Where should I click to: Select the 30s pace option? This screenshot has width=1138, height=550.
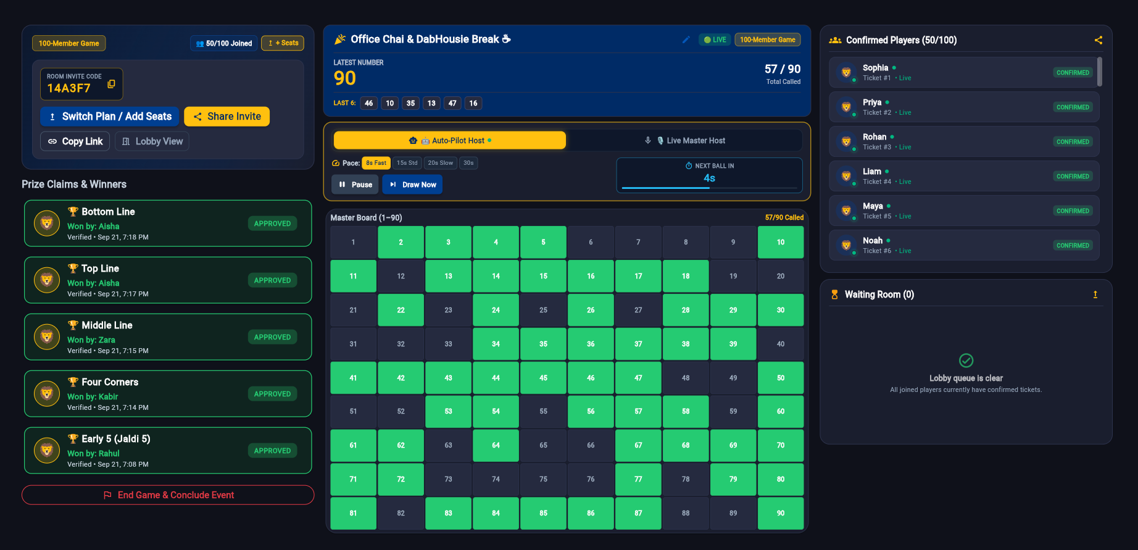468,163
